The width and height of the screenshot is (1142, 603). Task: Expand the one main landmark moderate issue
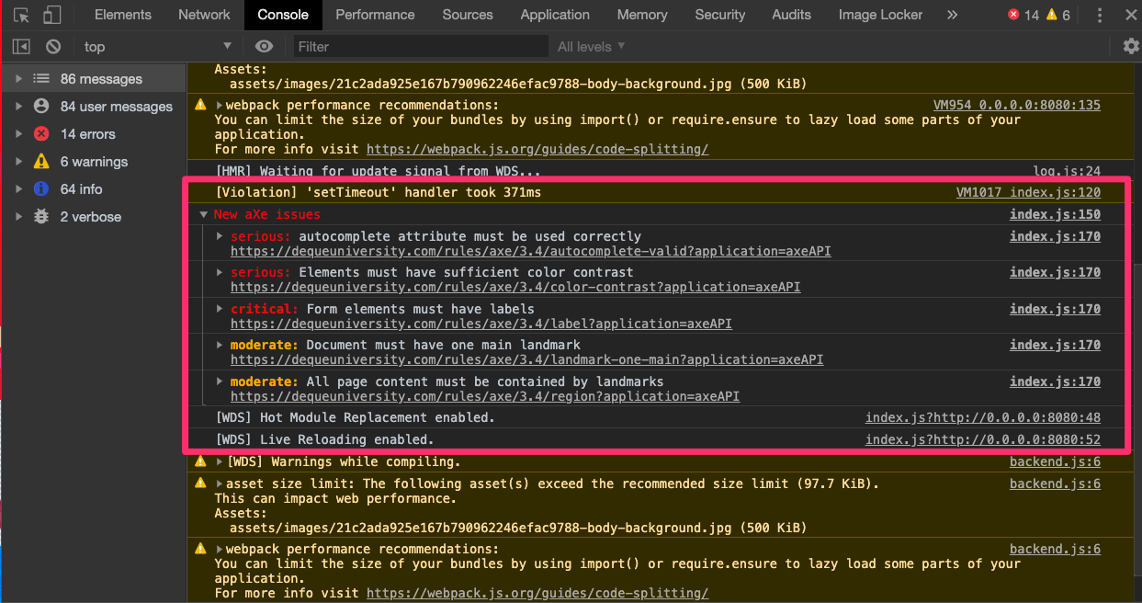(x=220, y=345)
